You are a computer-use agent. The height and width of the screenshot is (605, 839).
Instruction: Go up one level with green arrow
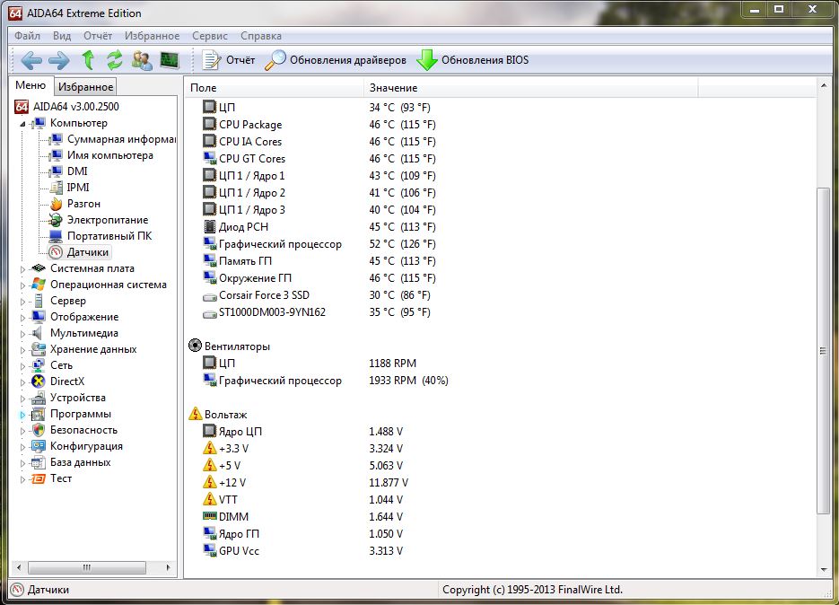pyautogui.click(x=88, y=60)
